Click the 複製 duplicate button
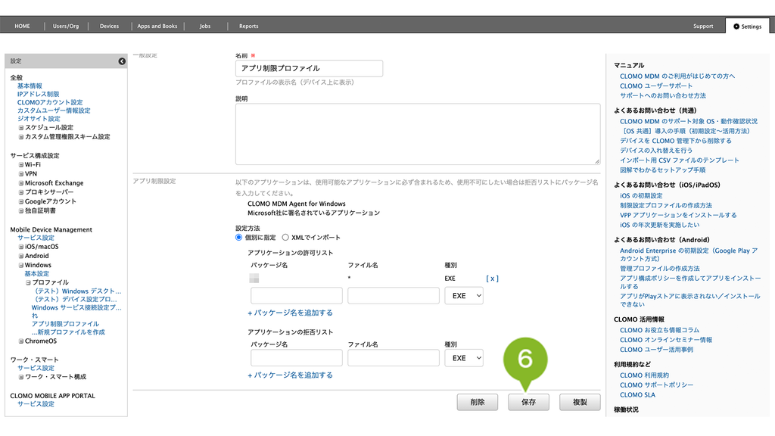Viewport: 775px width, 436px height. point(580,402)
